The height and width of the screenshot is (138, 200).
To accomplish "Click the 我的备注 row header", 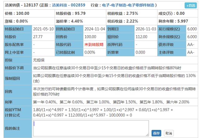I will [18, 128].
